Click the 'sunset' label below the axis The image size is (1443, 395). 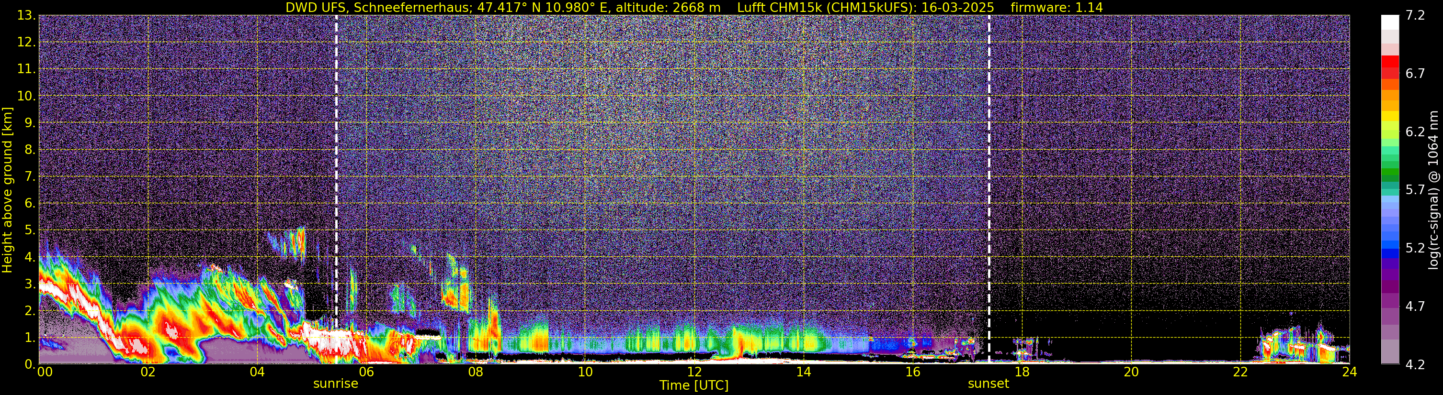click(989, 384)
